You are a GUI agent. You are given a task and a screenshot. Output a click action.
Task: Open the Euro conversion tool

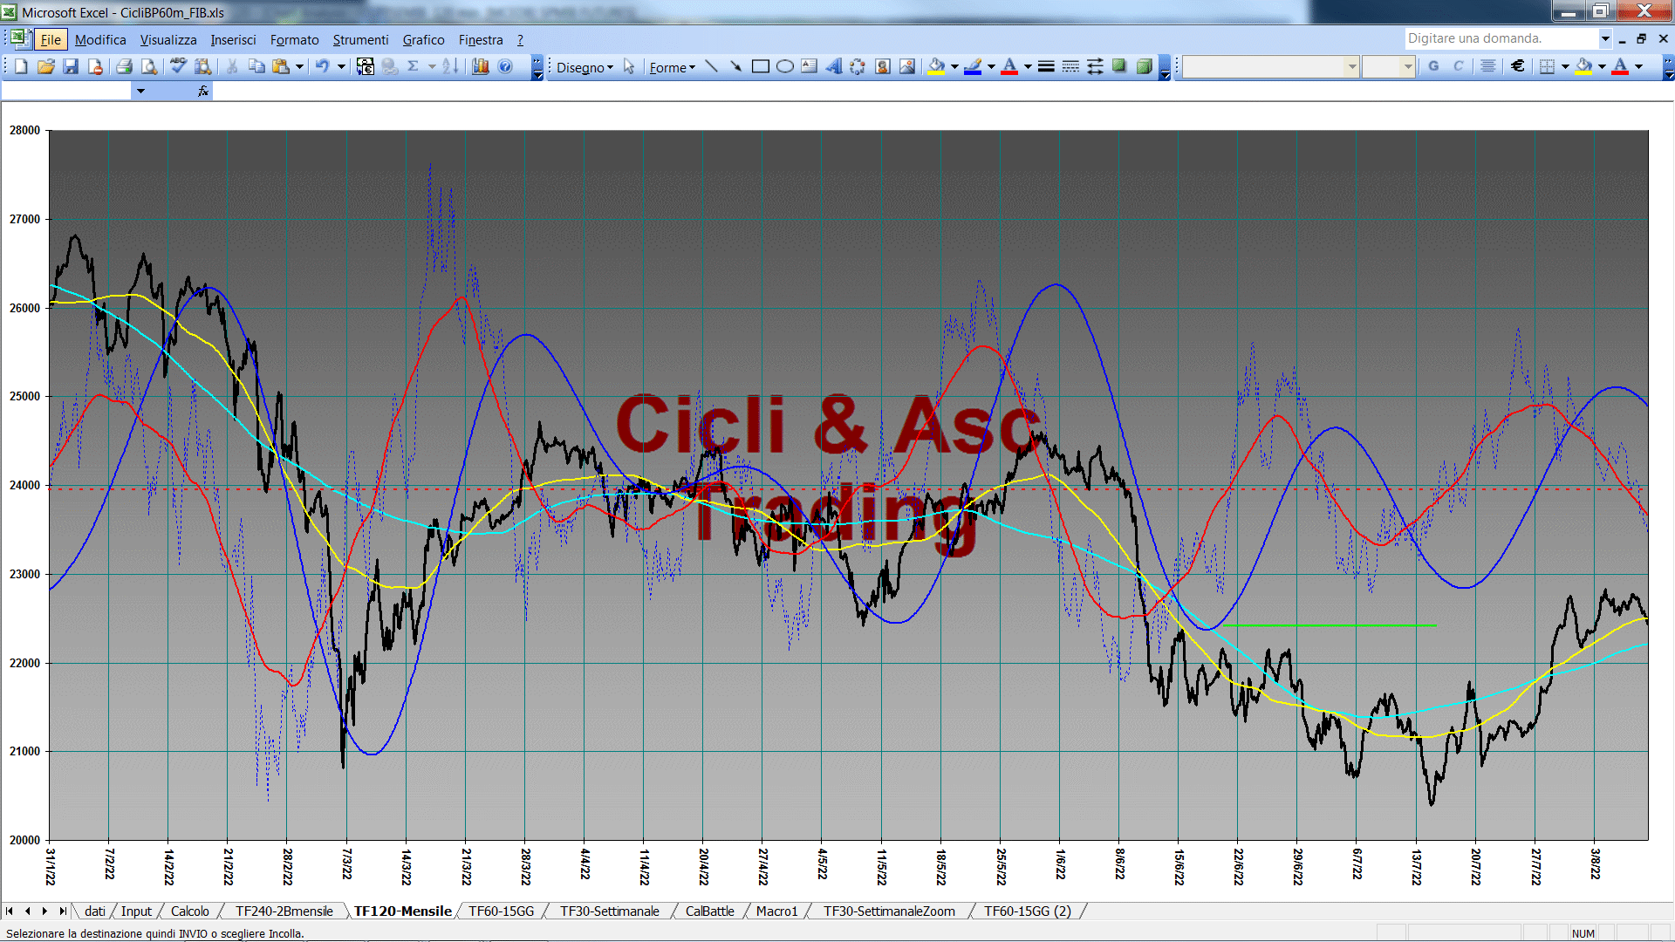click(x=366, y=66)
